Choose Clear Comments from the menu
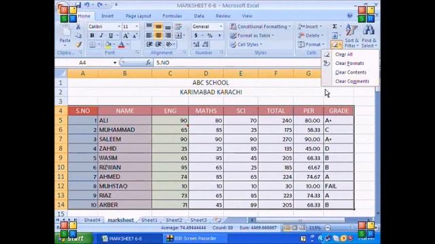 click(350, 81)
